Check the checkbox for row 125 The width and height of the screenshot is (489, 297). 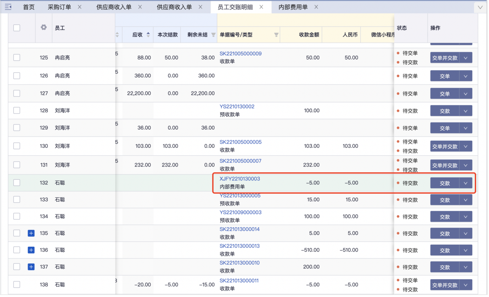coord(17,58)
